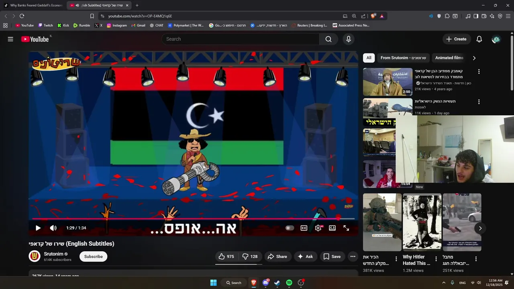514x289 pixels.
Task: Mute the video with the speaker icon
Action: tap(53, 228)
